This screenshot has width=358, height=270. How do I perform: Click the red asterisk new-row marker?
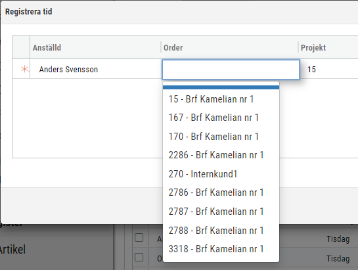[25, 69]
